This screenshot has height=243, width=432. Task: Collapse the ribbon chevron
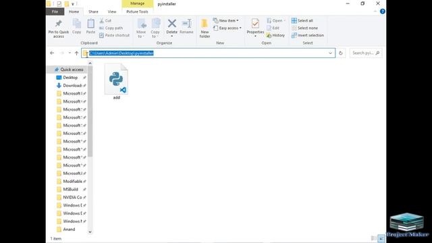[x=375, y=11]
